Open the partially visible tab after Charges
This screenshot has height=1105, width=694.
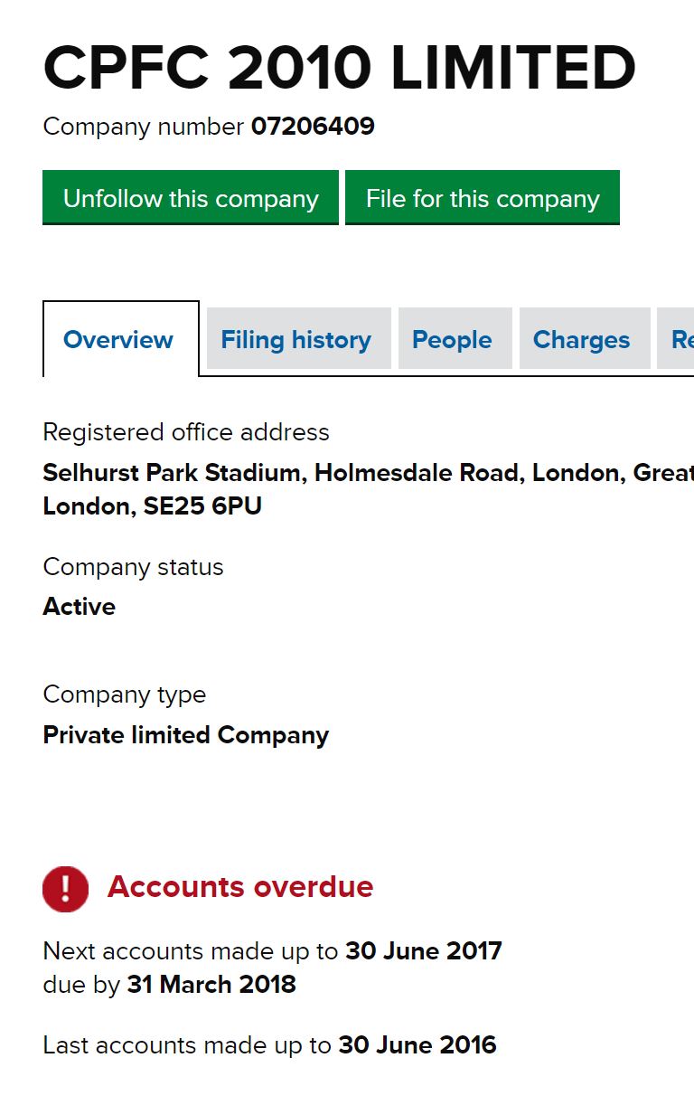point(676,339)
